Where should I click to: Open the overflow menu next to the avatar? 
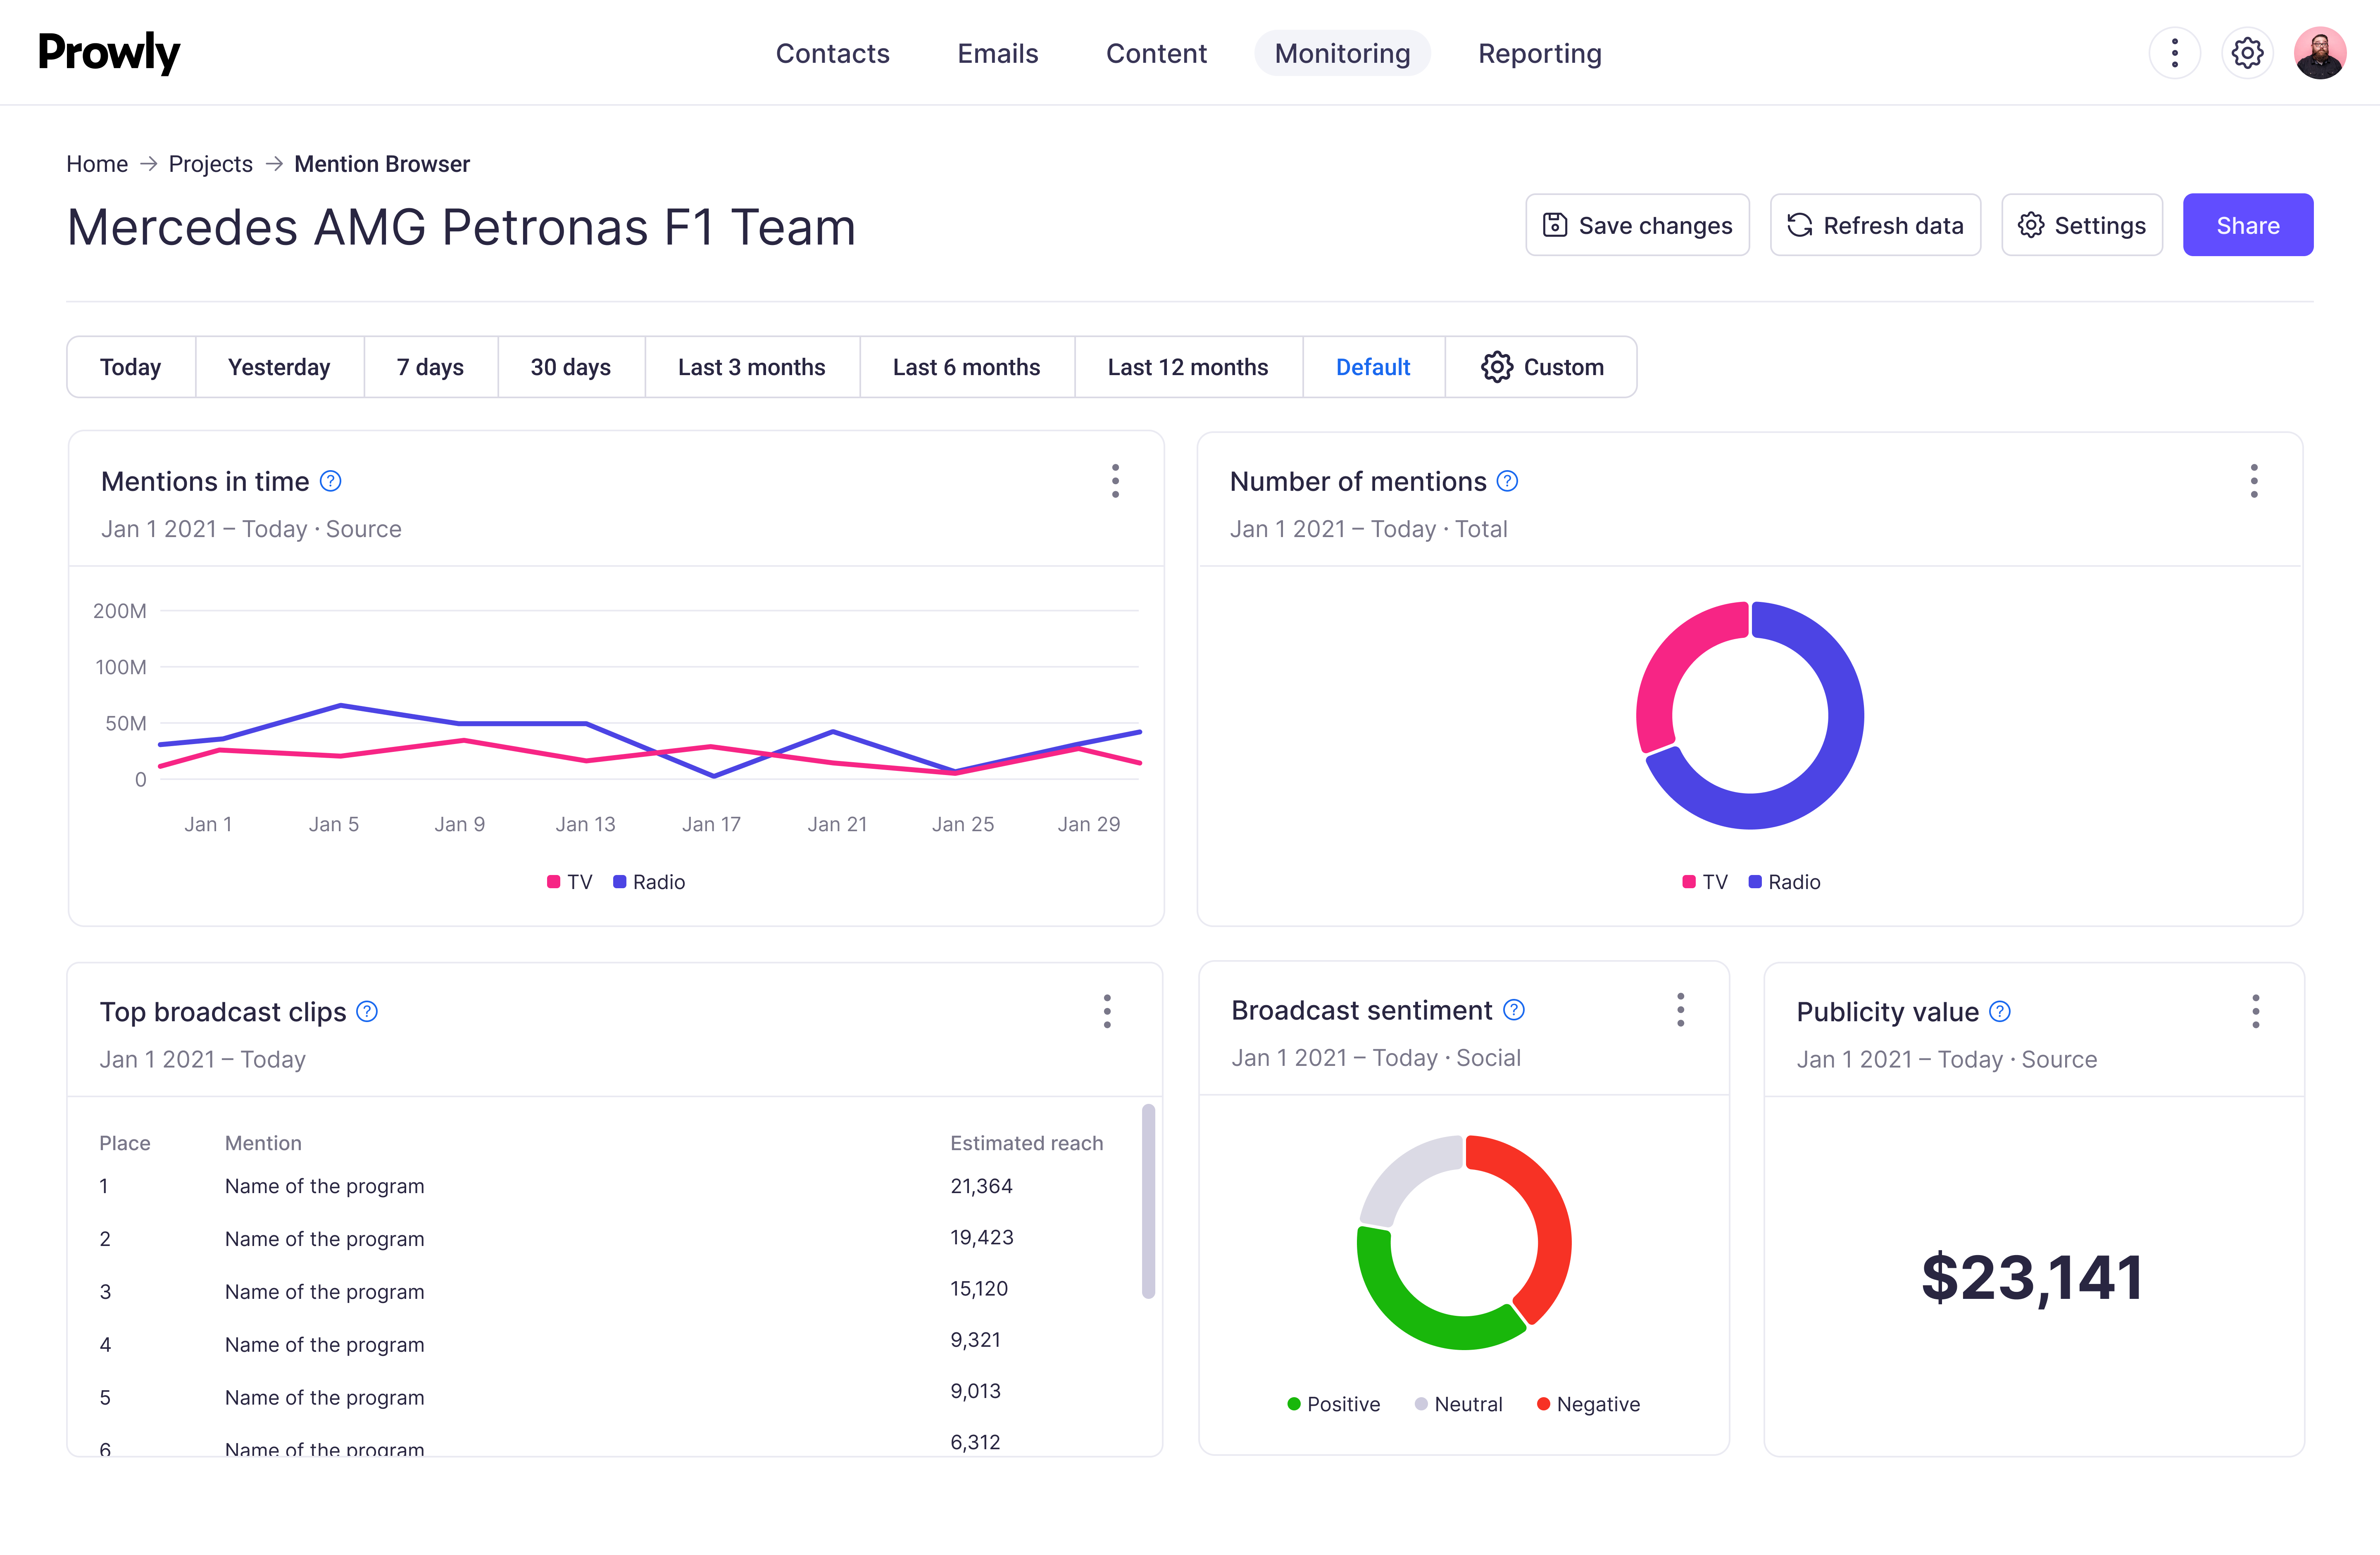point(2175,53)
